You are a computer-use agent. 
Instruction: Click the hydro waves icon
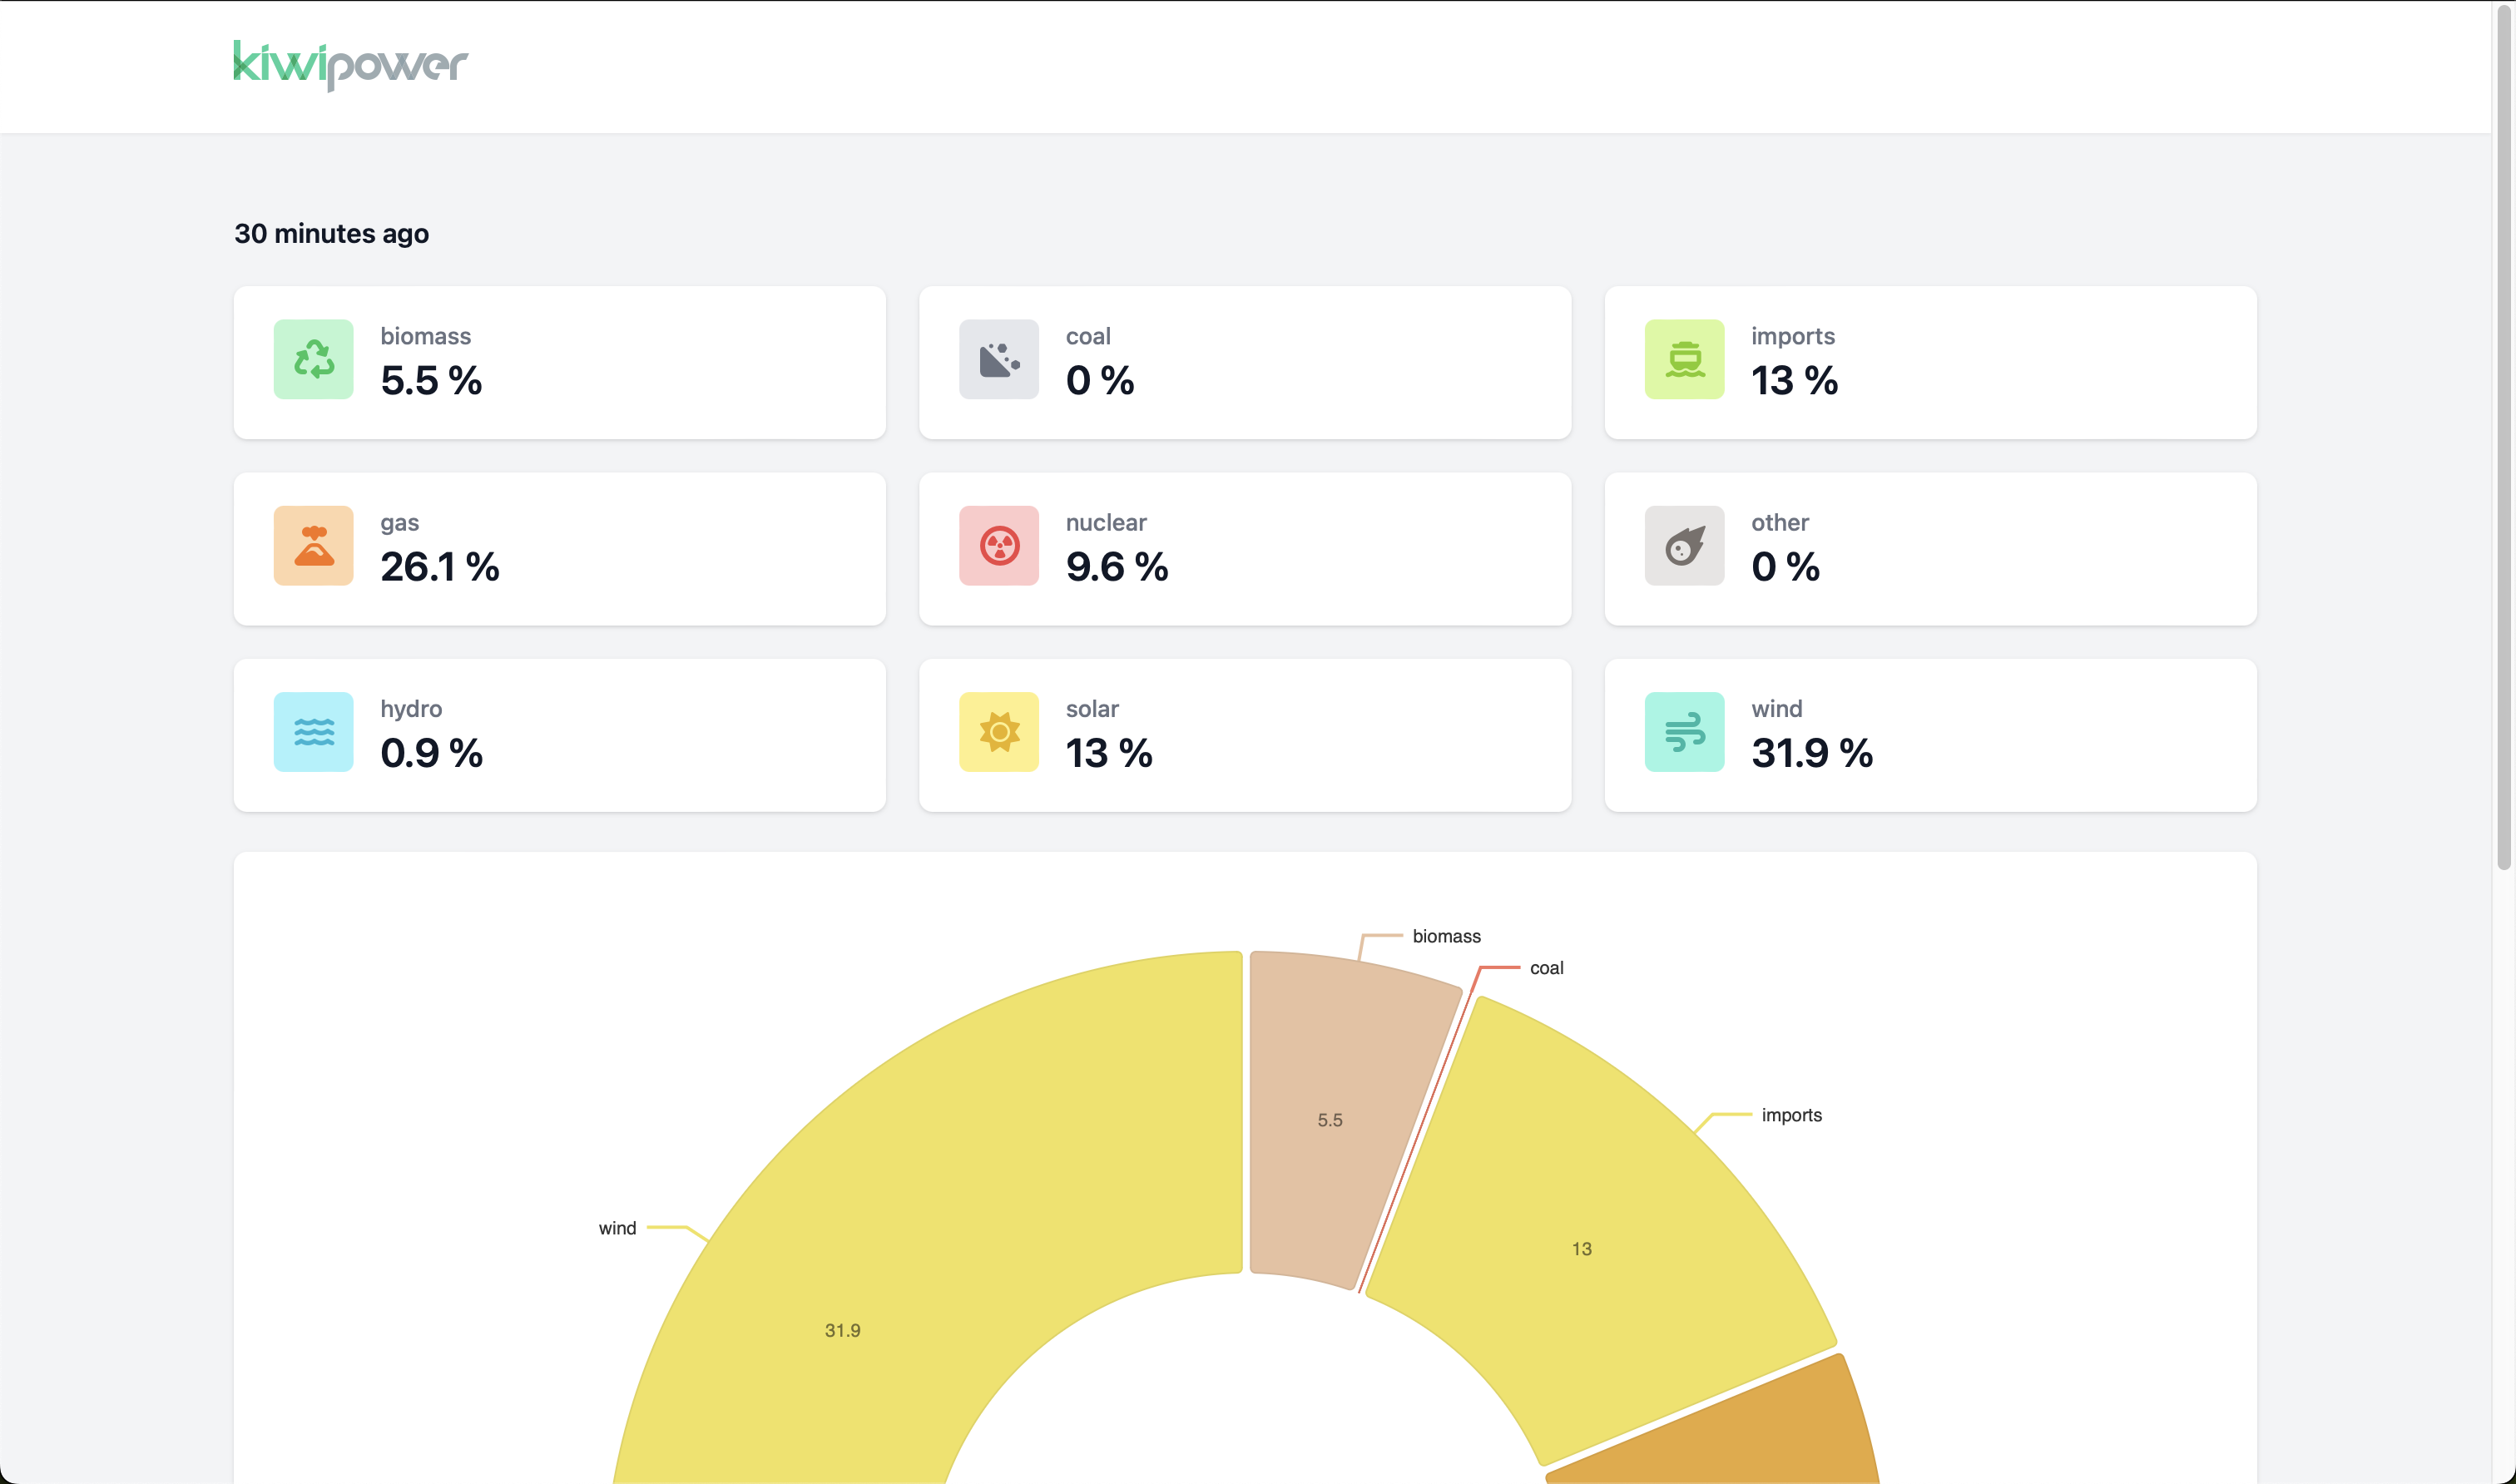[x=313, y=731]
